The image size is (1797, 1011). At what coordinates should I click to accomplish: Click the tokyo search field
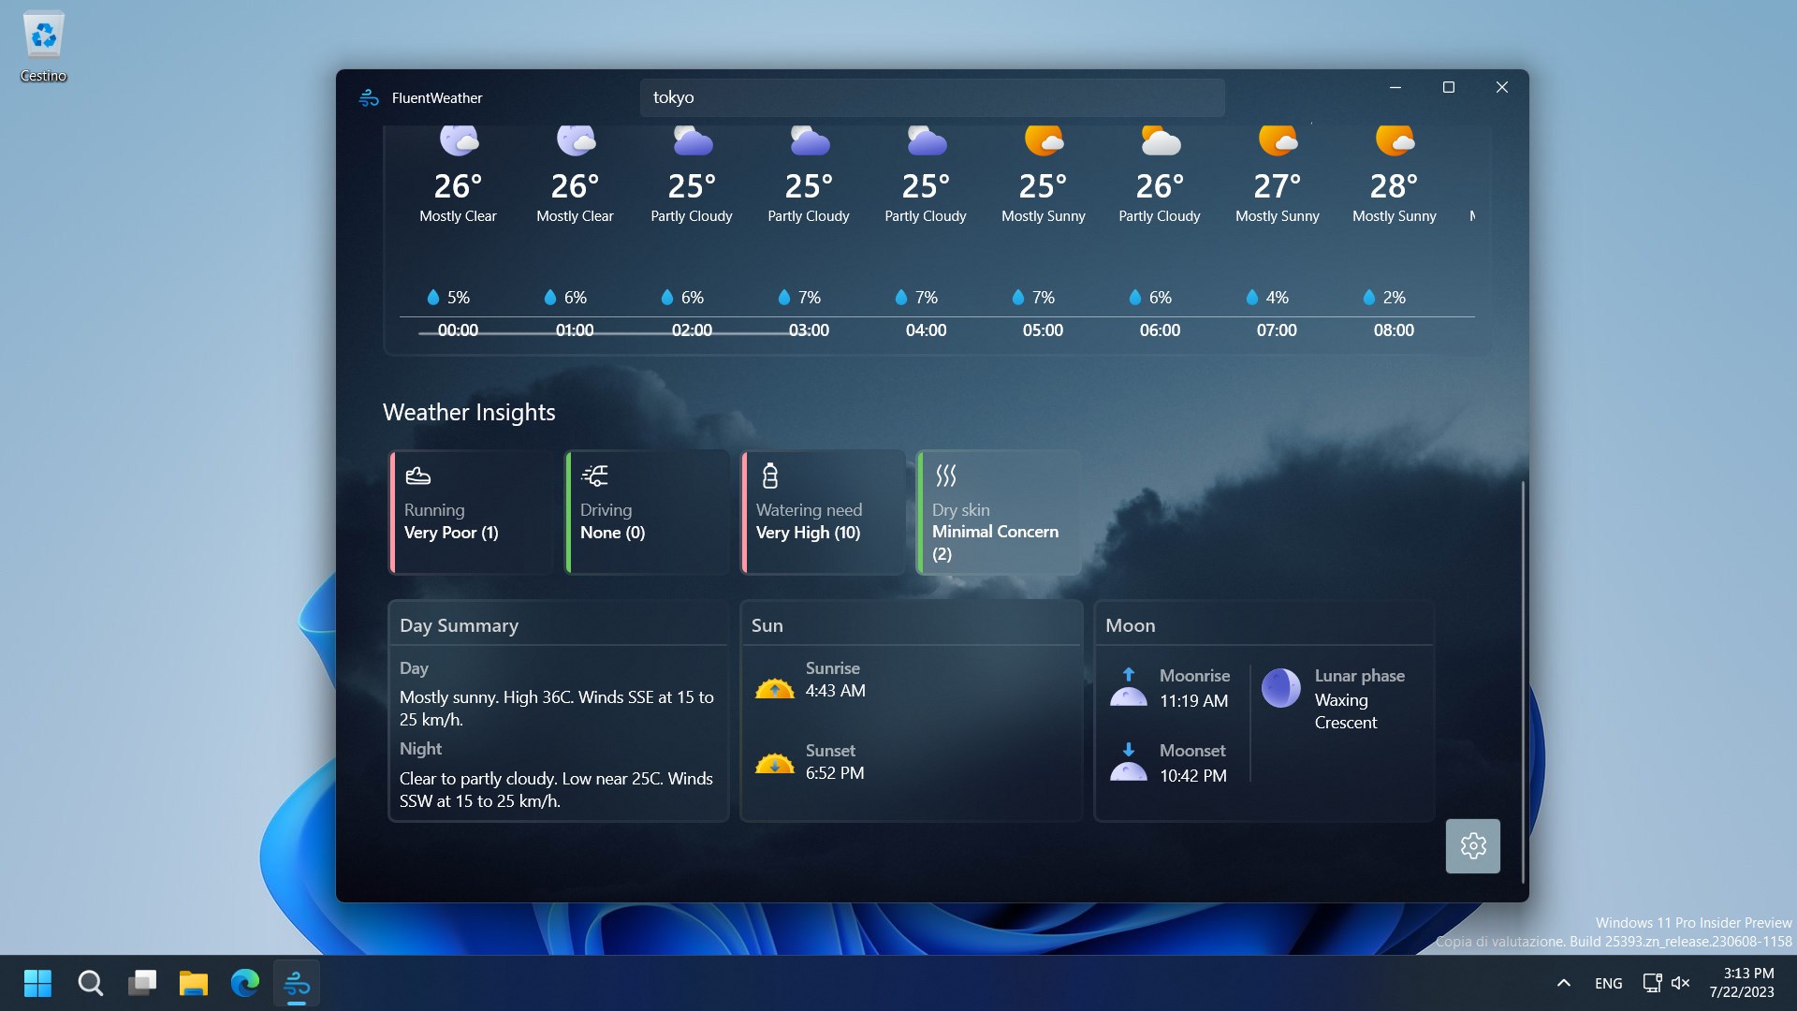coord(931,97)
